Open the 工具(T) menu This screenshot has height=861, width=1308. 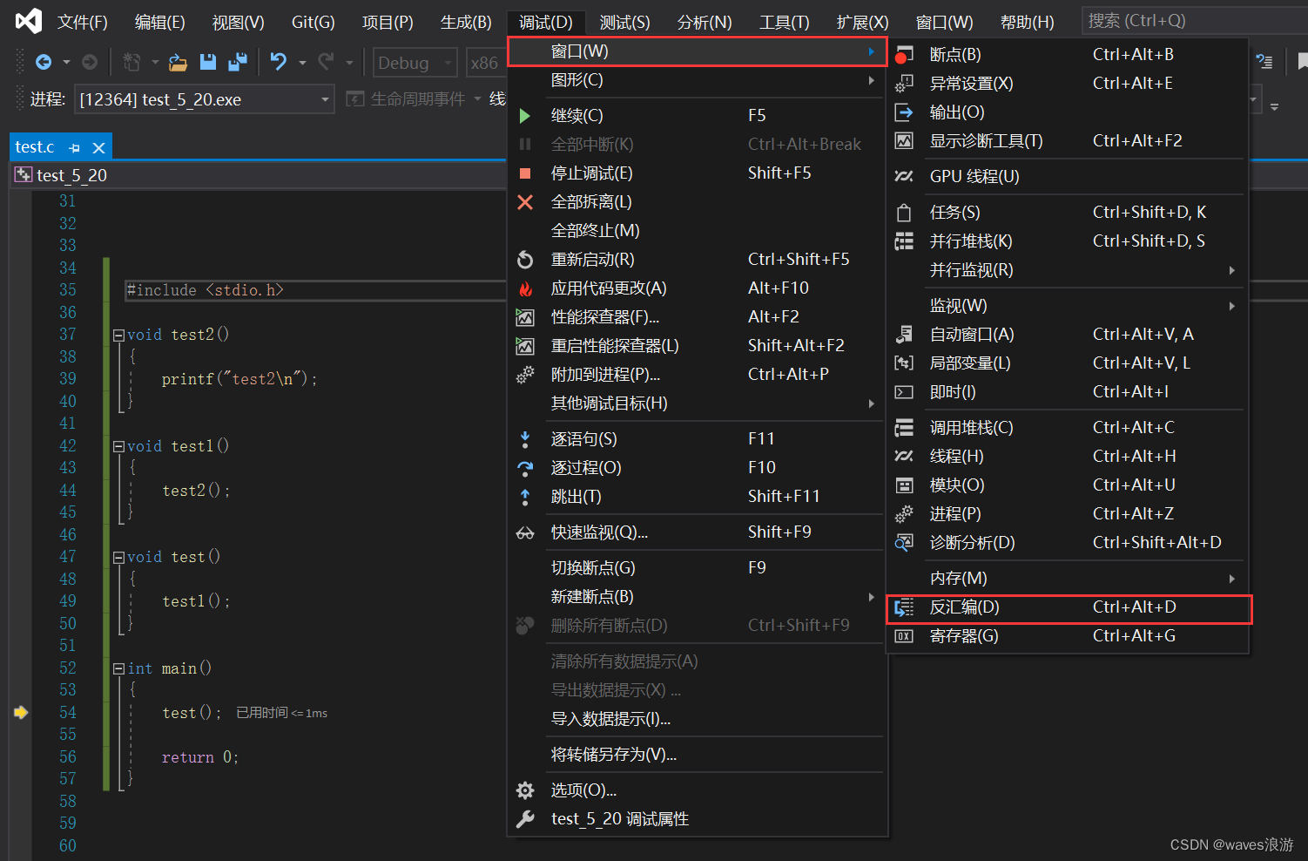click(784, 22)
